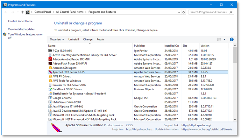This screenshot has width=241, height=139.
Task: Expand the view options dropdown arrow
Action: point(224,39)
